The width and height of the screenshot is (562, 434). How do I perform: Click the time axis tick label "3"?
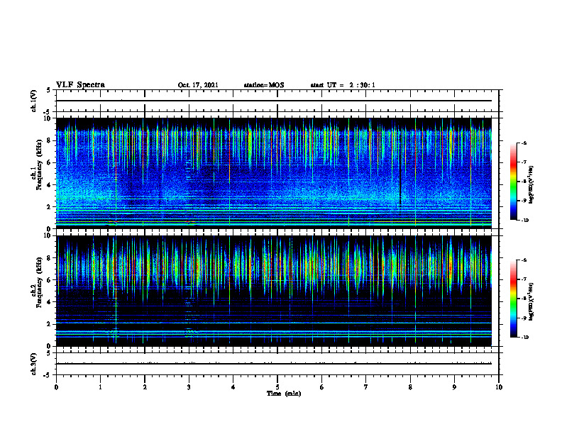189,387
